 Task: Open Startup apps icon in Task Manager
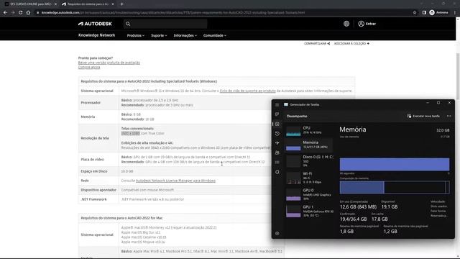point(277,143)
